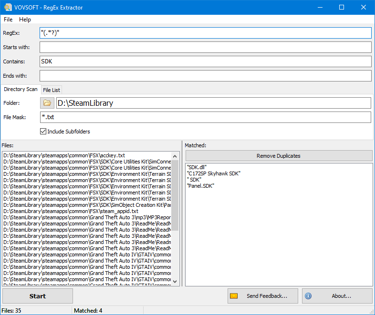Click the Files list scroll down arrow
Image resolution: width=375 pixels, height=315 pixels.
pyautogui.click(x=175, y=281)
